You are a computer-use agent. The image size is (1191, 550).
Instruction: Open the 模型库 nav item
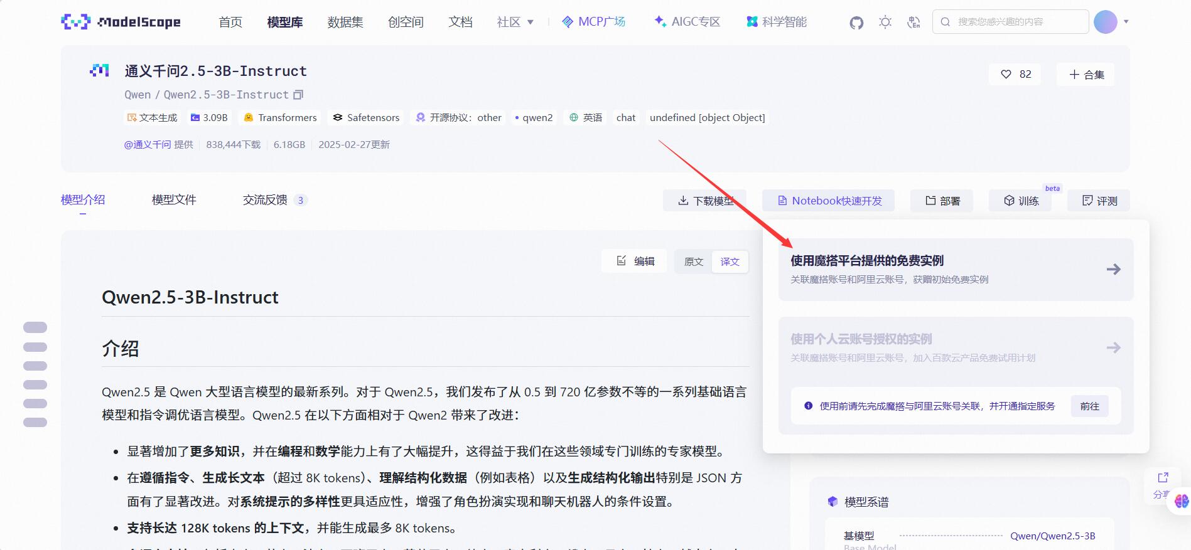point(285,22)
